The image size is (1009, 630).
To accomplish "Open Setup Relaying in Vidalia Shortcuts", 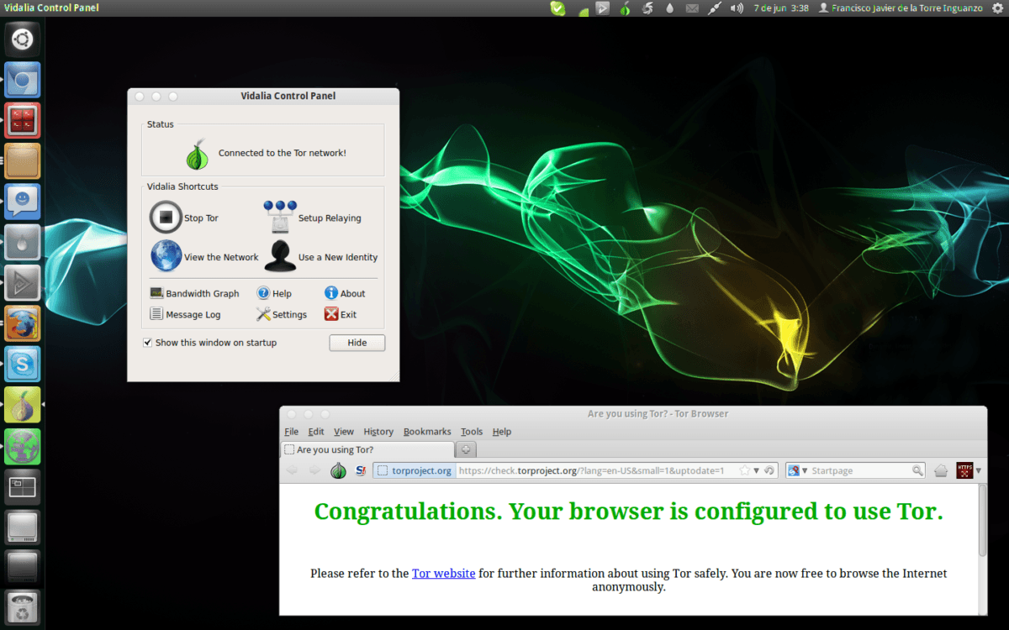I will pyautogui.click(x=279, y=217).
